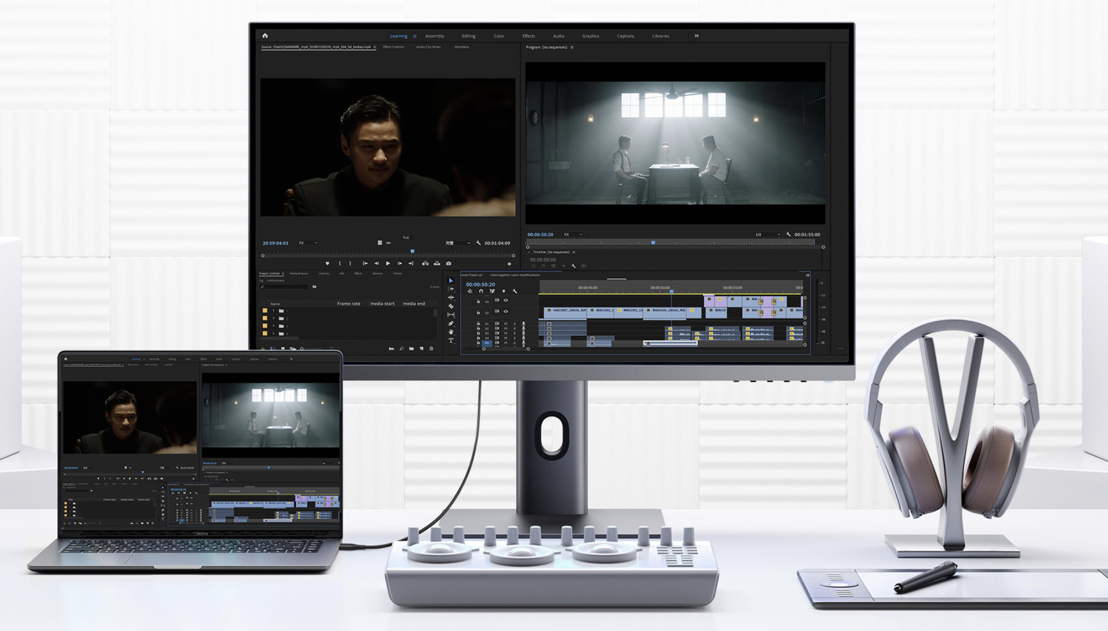Open Source monitor Fit zoom dropdown
The width and height of the screenshot is (1108, 631).
pos(308,243)
